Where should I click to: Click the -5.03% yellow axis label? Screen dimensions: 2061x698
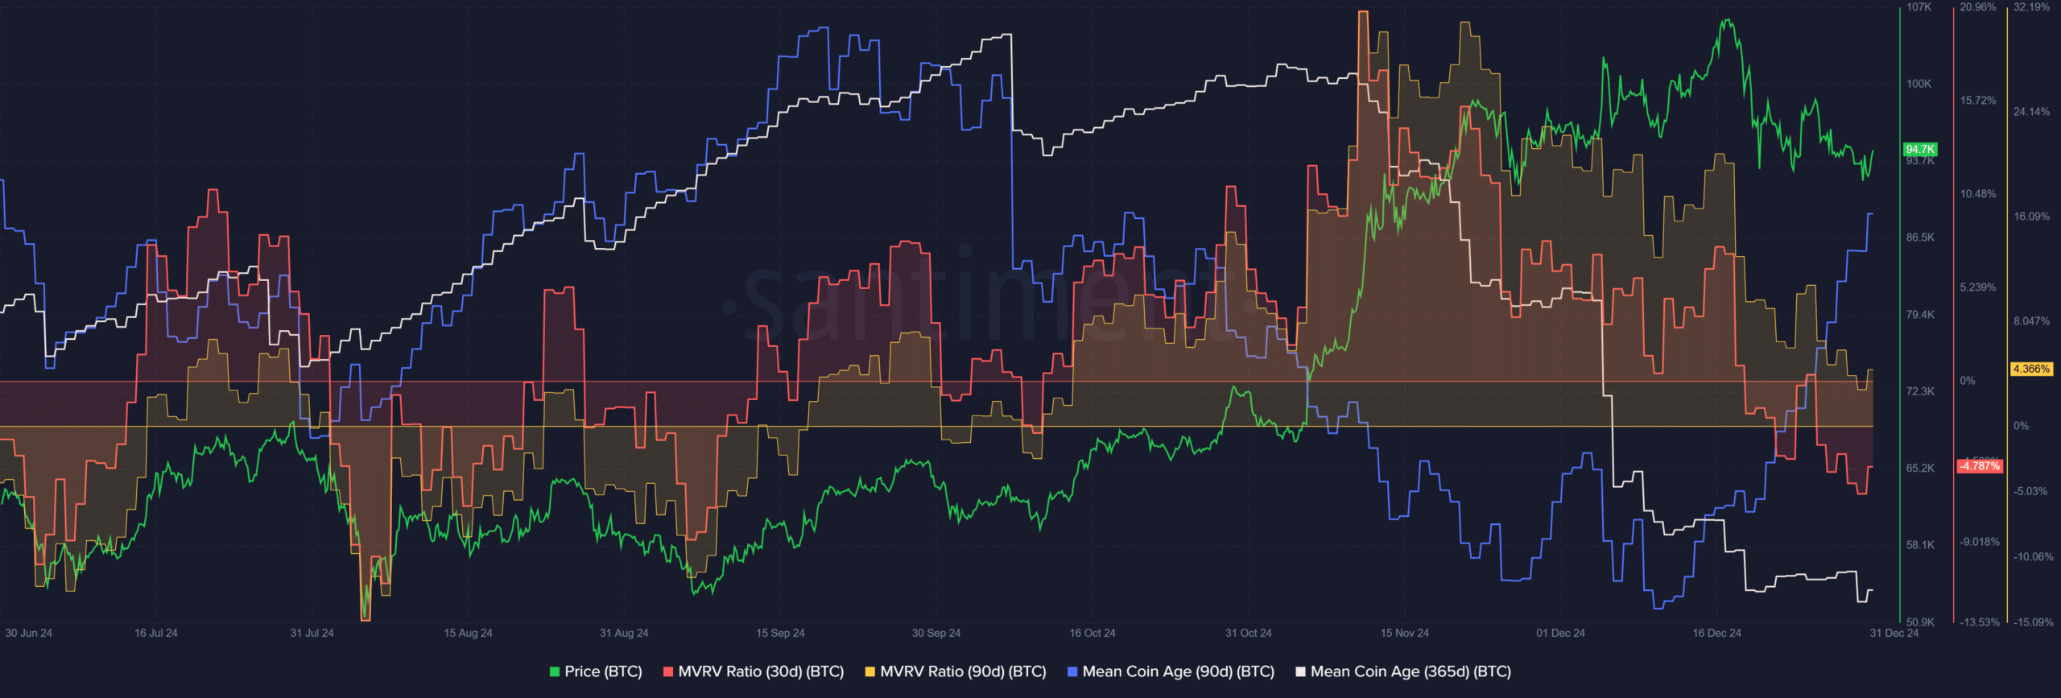pos(2031,491)
